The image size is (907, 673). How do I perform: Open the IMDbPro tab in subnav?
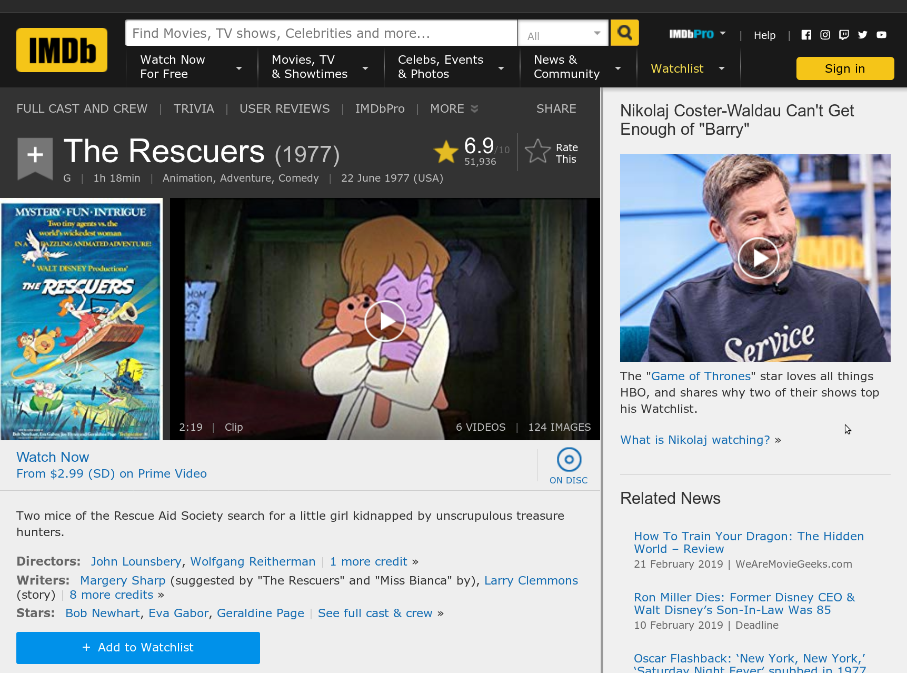(x=380, y=108)
